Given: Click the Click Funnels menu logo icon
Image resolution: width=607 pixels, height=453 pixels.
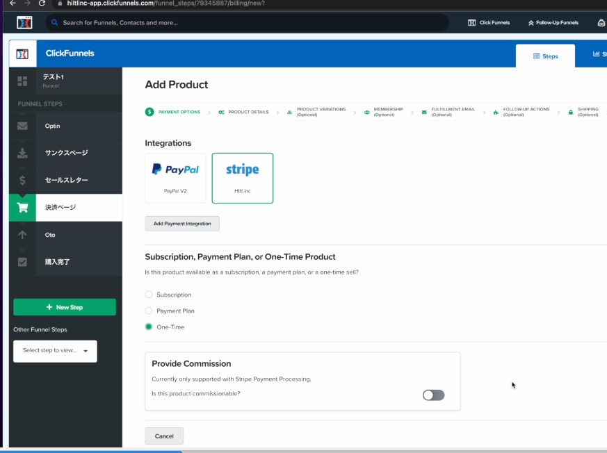Looking at the screenshot, I should (472, 22).
